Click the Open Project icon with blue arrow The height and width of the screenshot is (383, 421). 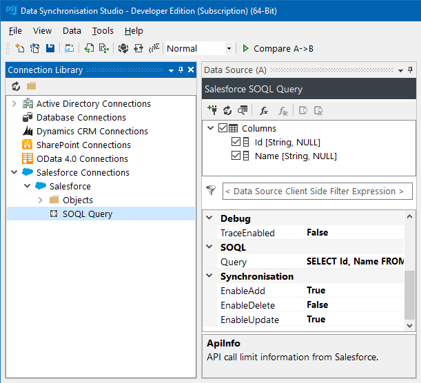[x=35, y=48]
